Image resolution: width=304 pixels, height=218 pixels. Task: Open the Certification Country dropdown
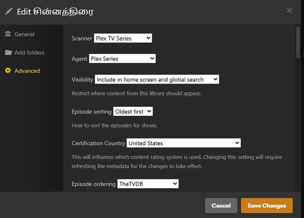click(184, 143)
